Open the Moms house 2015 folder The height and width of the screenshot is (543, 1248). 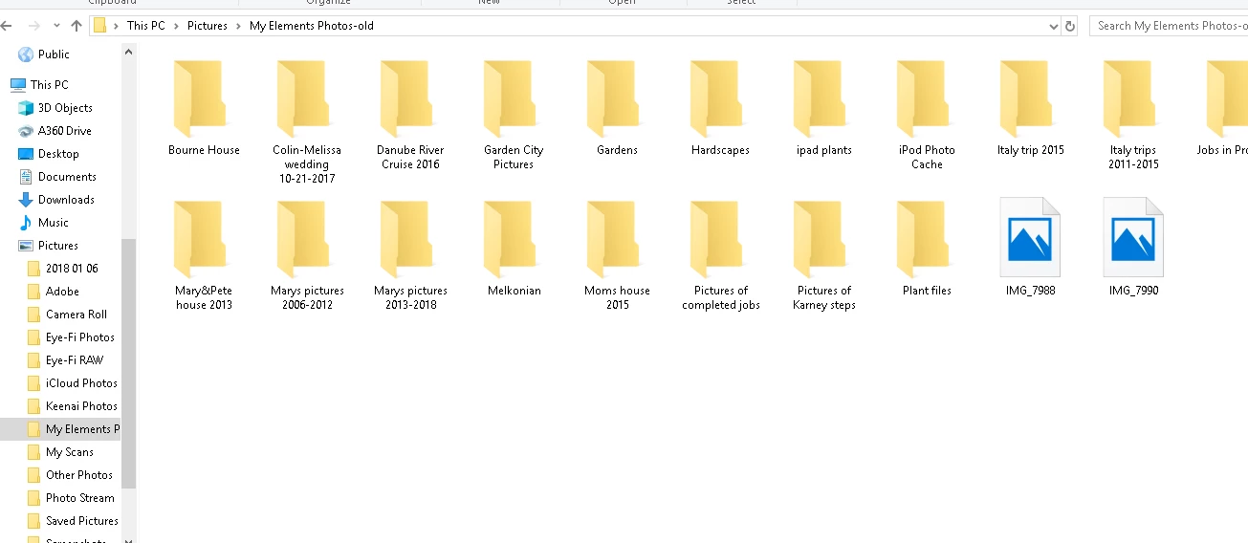click(617, 255)
